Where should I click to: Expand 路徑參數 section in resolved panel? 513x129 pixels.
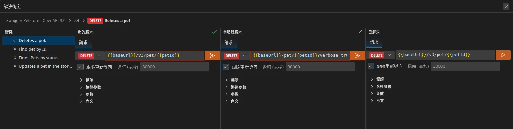tap(381, 87)
